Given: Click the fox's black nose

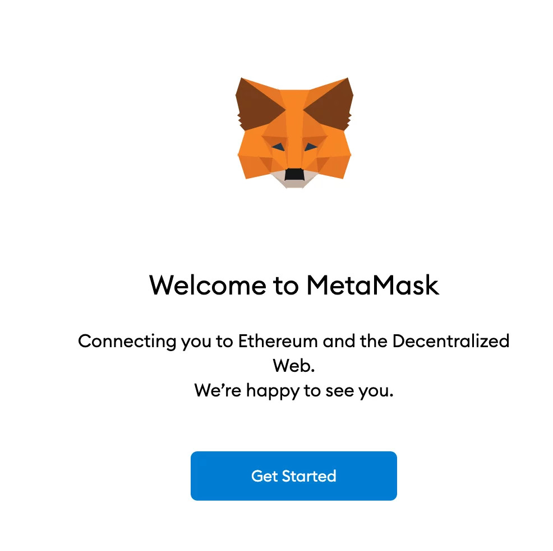Looking at the screenshot, I should coord(294,175).
